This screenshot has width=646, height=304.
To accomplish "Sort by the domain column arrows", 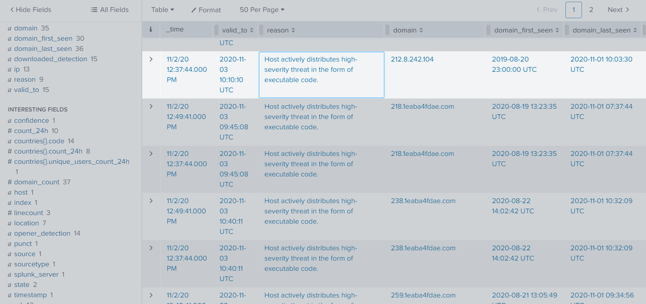I will pos(421,30).
